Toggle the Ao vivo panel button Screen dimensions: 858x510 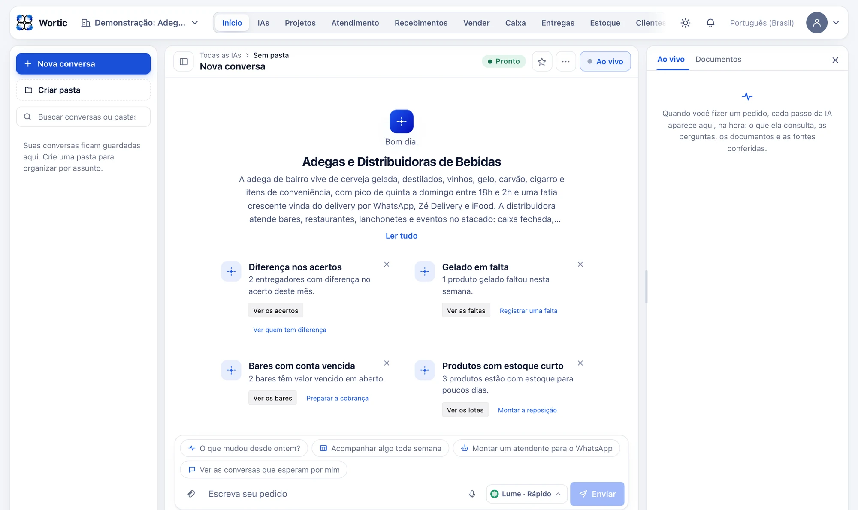tap(605, 61)
